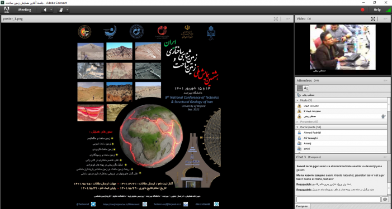Maximize the Video pod to full screen

[373, 19]
